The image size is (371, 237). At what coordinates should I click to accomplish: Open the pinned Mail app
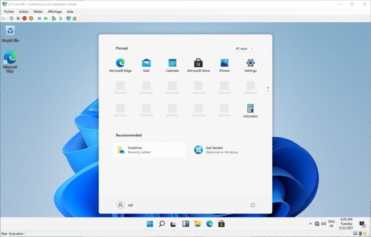click(146, 65)
